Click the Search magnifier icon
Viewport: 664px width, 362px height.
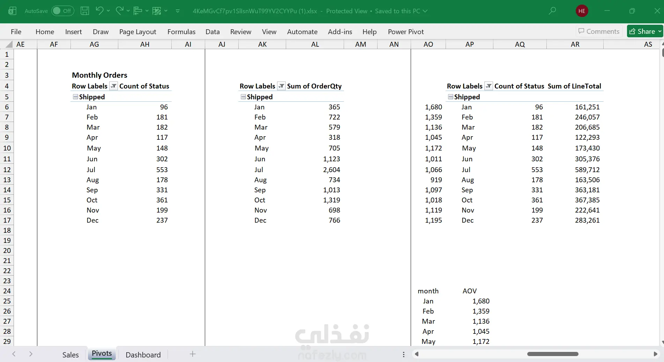point(552,11)
